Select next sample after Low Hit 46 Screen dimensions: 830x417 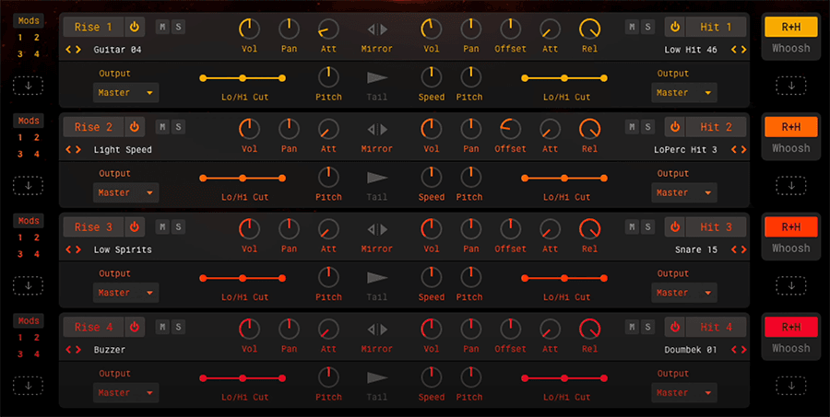coord(743,50)
